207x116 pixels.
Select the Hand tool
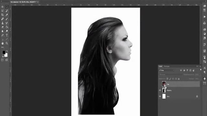point(2,43)
